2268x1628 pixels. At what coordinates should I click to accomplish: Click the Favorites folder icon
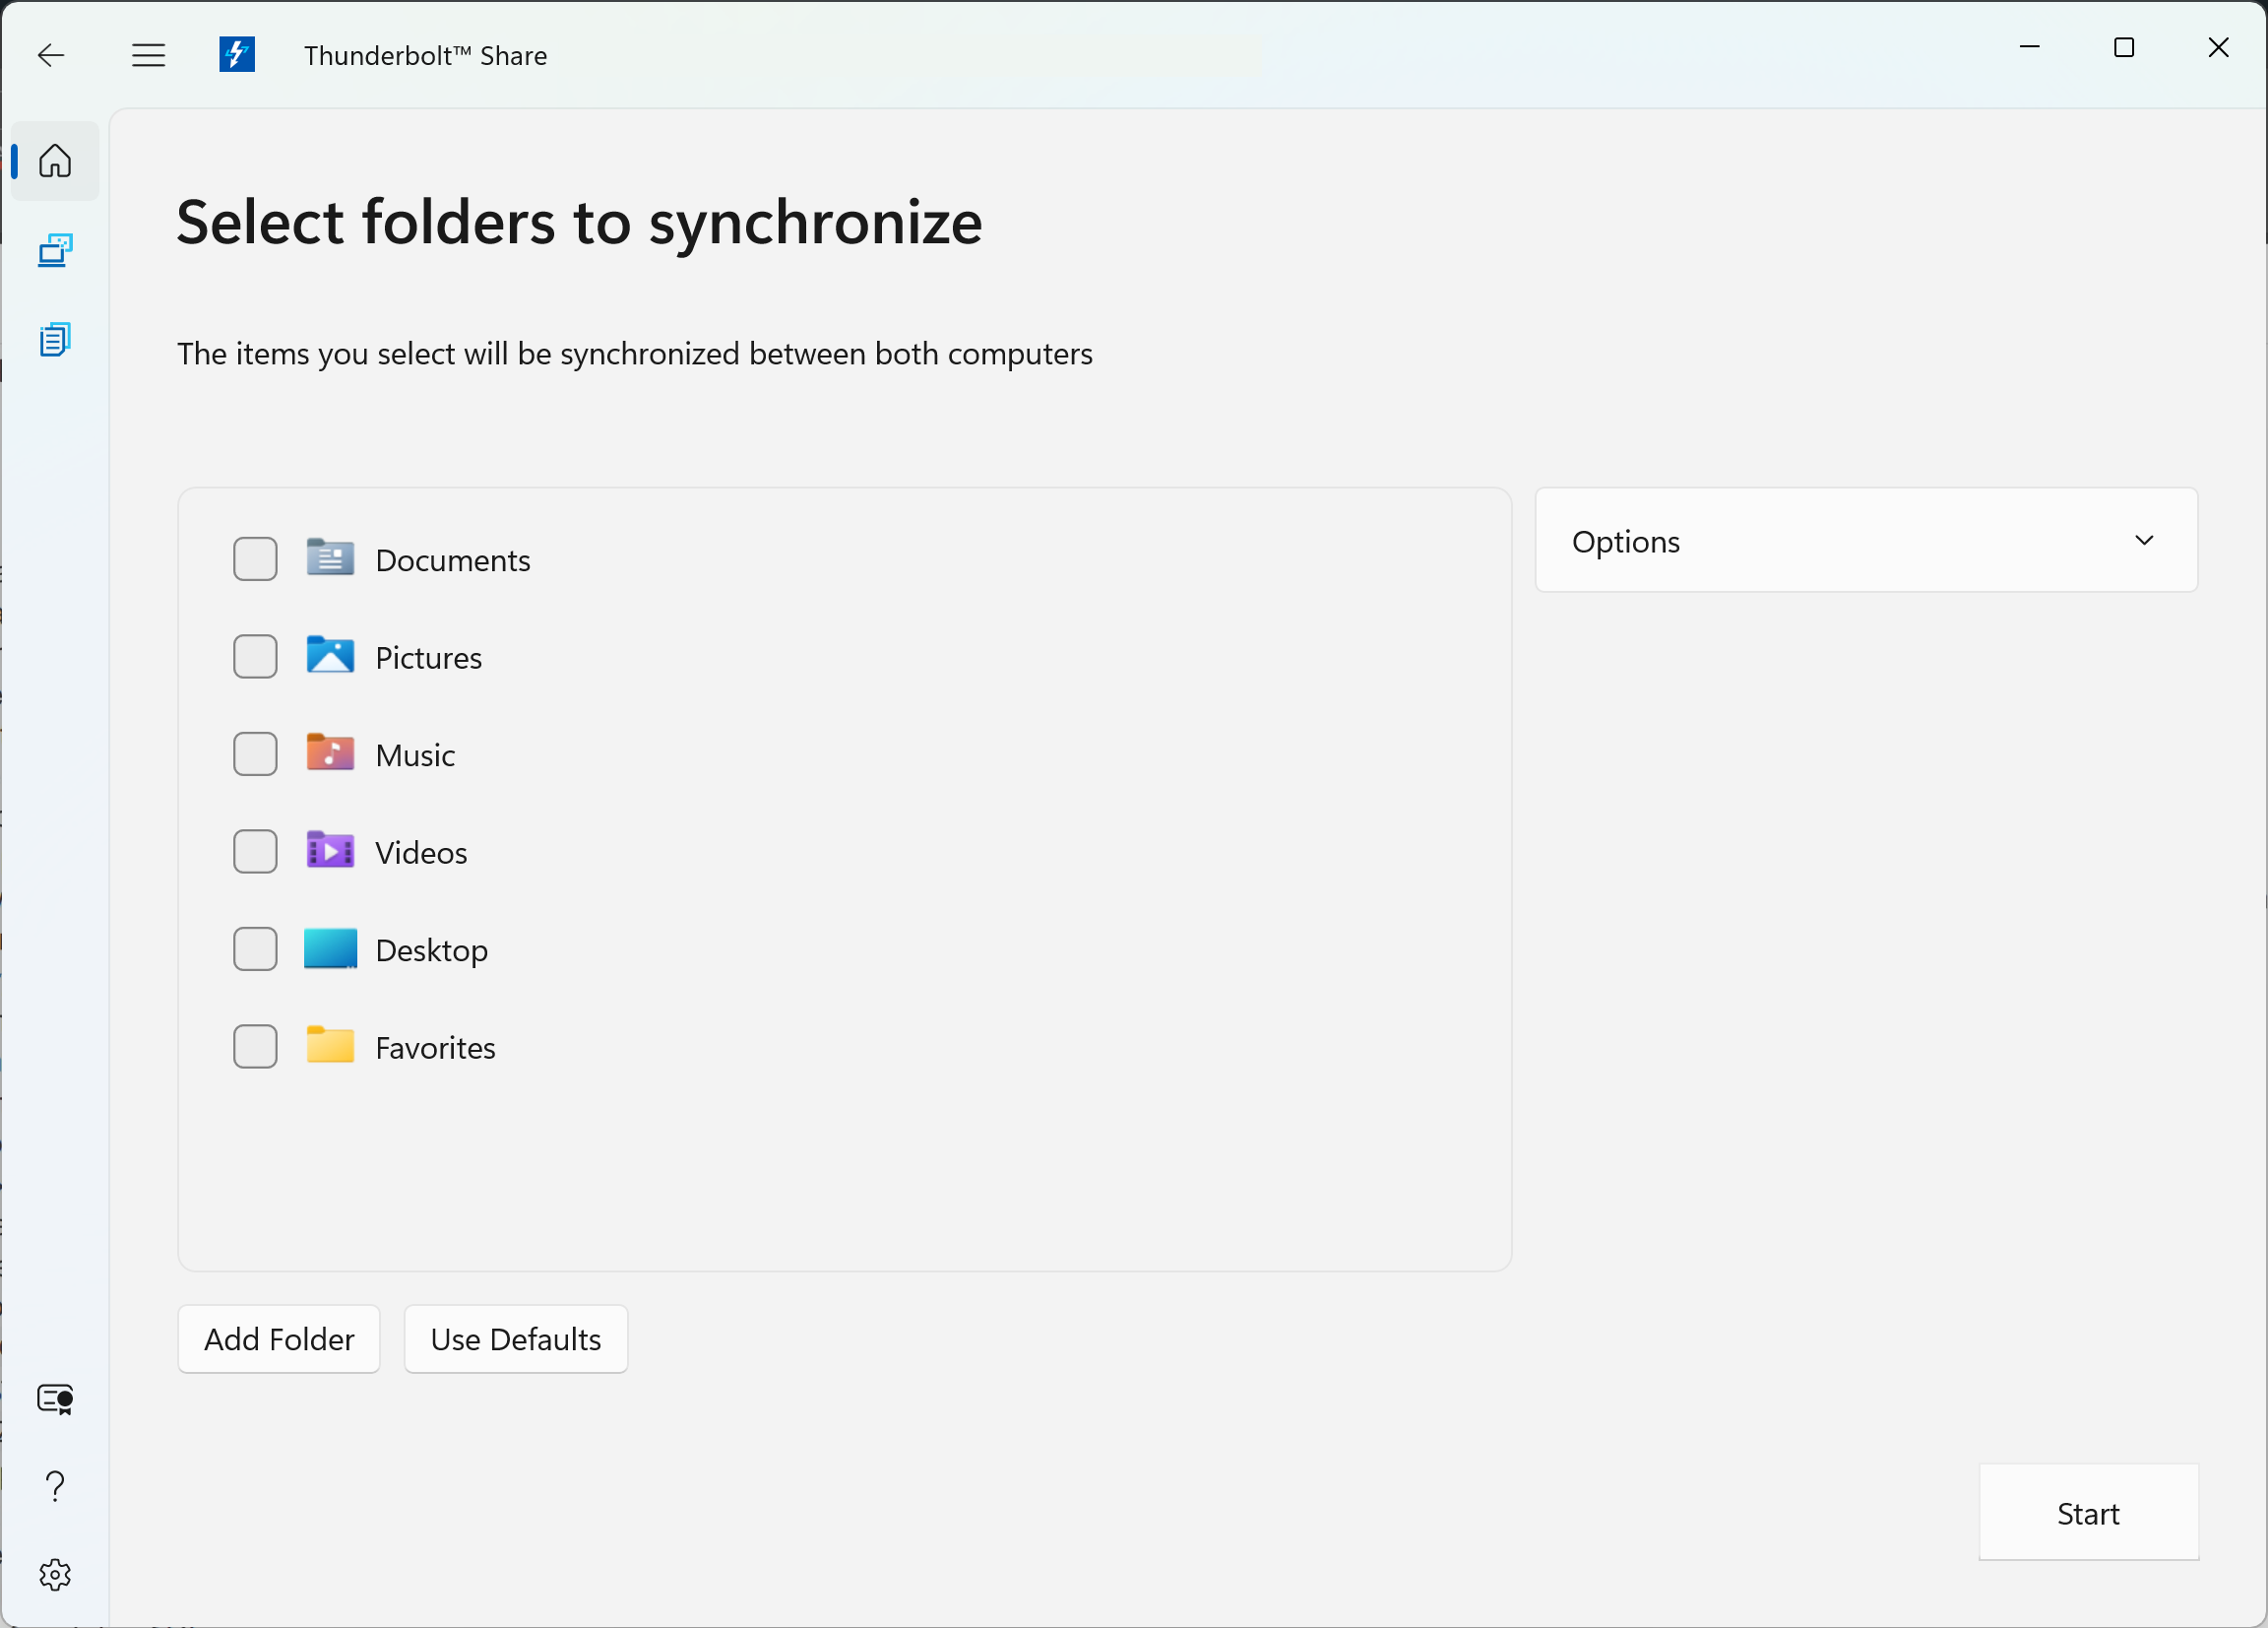click(330, 1046)
